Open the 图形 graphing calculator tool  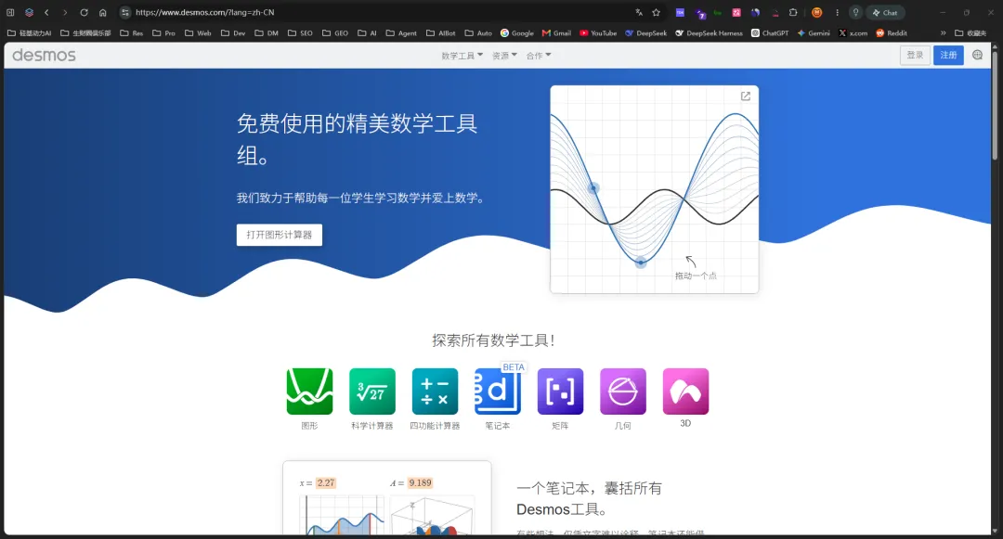(309, 391)
